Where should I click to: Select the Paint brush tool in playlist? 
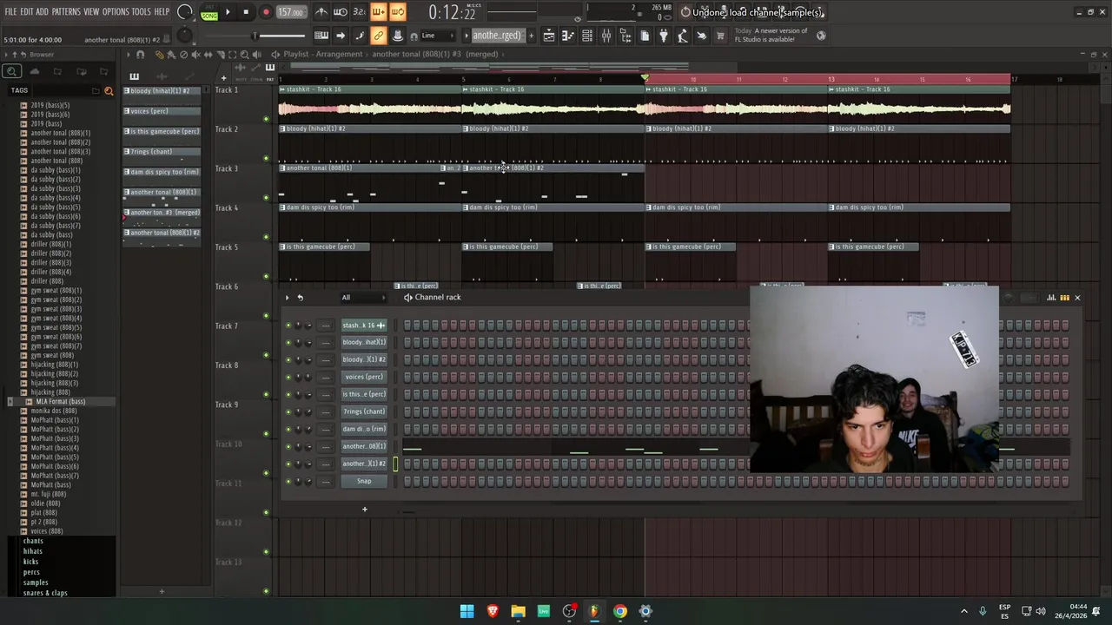point(171,55)
